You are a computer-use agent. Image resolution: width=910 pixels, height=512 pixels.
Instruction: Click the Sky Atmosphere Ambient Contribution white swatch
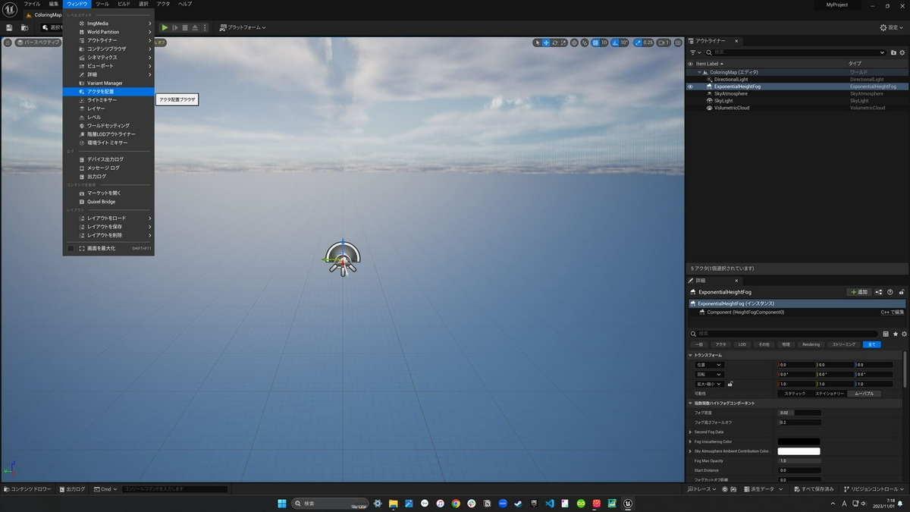click(x=799, y=451)
